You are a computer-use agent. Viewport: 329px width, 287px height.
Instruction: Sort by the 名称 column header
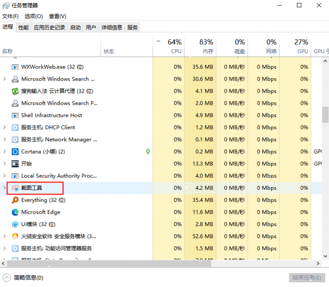[x=50, y=47]
